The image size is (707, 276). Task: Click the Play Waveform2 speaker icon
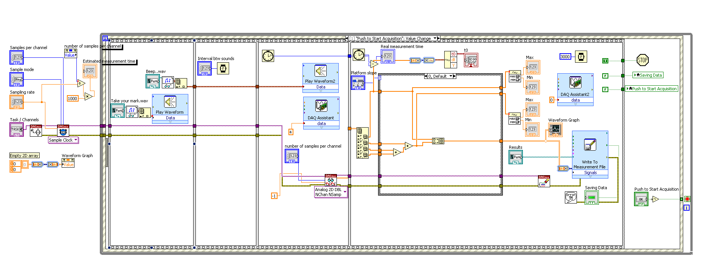pyautogui.click(x=321, y=71)
